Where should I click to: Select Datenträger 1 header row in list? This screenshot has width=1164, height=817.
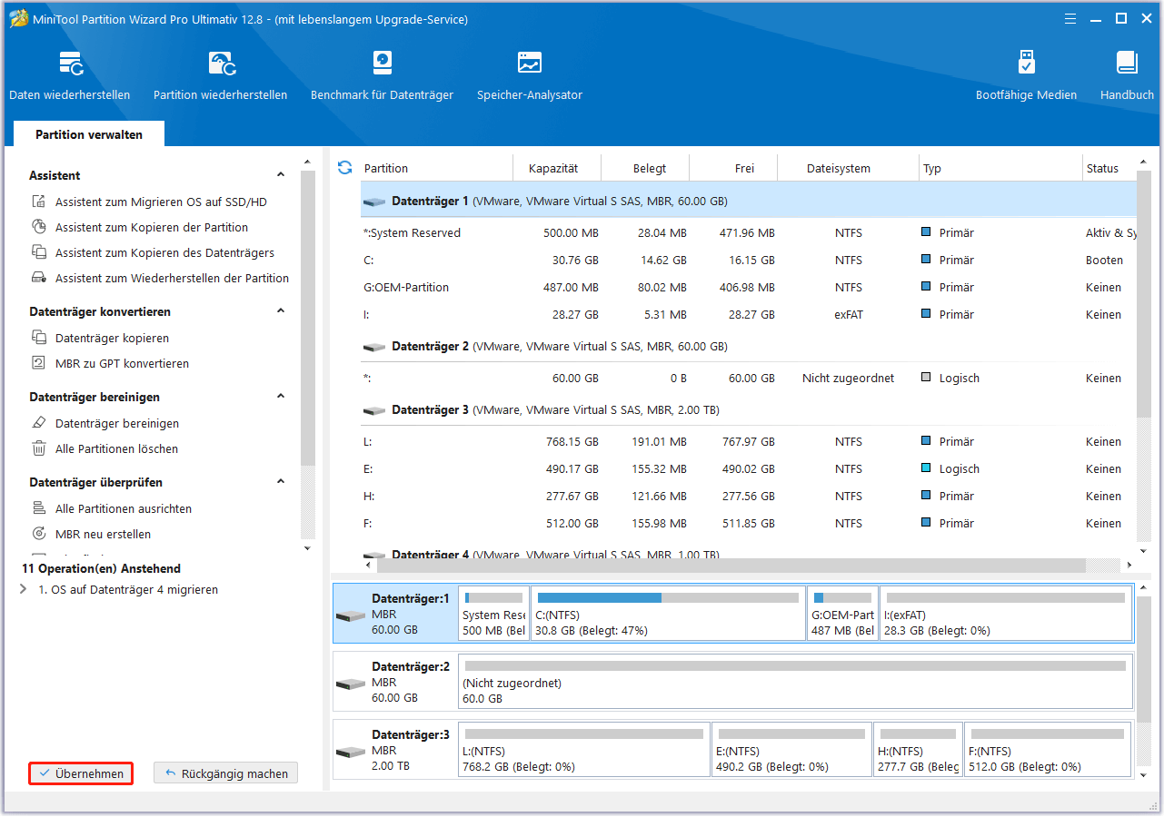tap(749, 201)
